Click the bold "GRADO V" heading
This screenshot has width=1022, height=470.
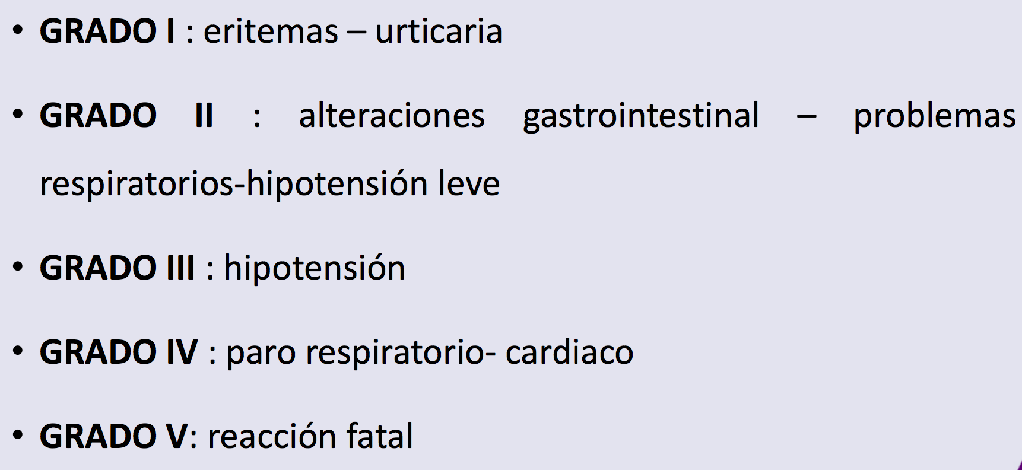[113, 437]
